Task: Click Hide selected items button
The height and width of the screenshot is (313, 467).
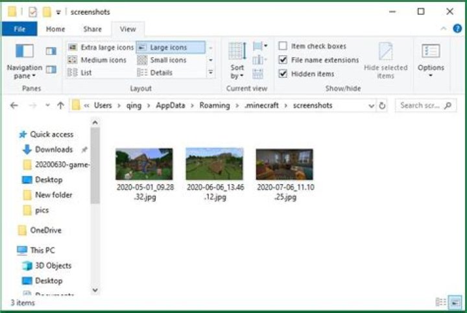Action: (386, 61)
